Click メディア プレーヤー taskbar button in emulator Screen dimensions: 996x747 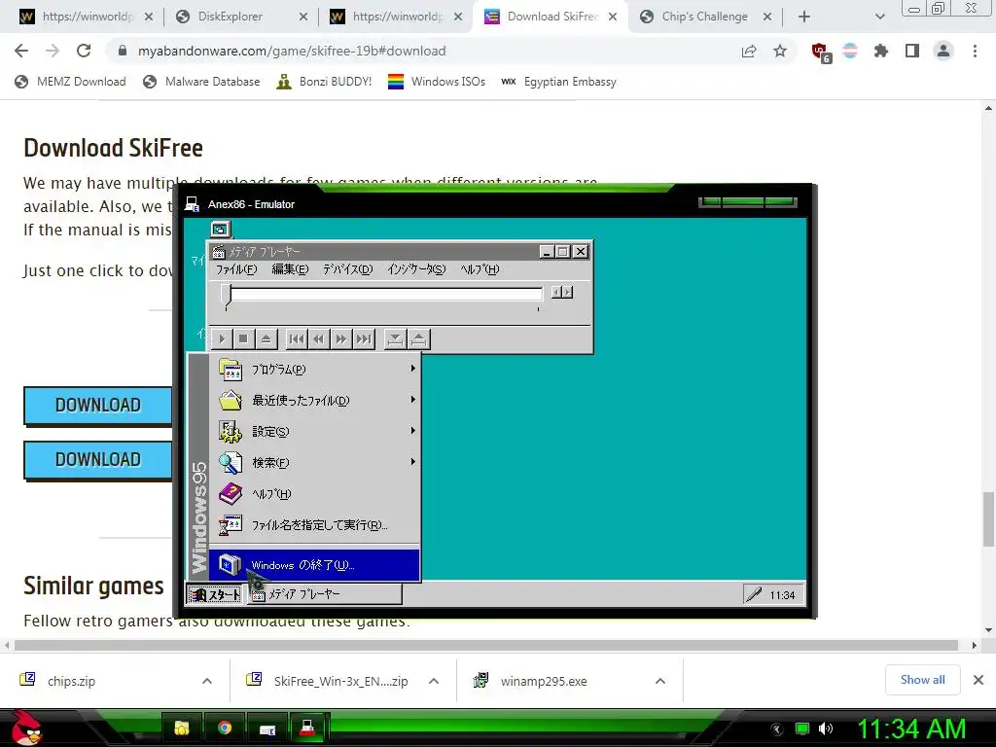[324, 594]
